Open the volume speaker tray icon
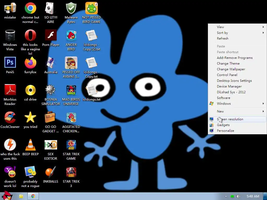267x200 pixels. [238, 196]
